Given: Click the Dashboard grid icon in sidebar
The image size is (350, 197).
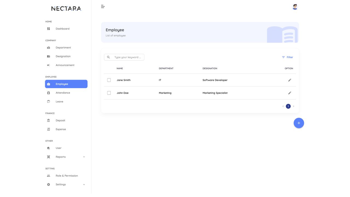Looking at the screenshot, I should point(49,29).
